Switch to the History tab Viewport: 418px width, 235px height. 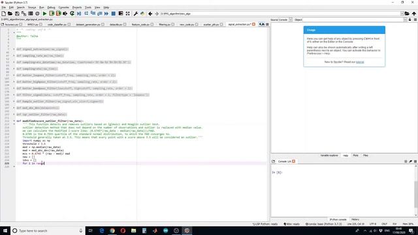point(355,219)
